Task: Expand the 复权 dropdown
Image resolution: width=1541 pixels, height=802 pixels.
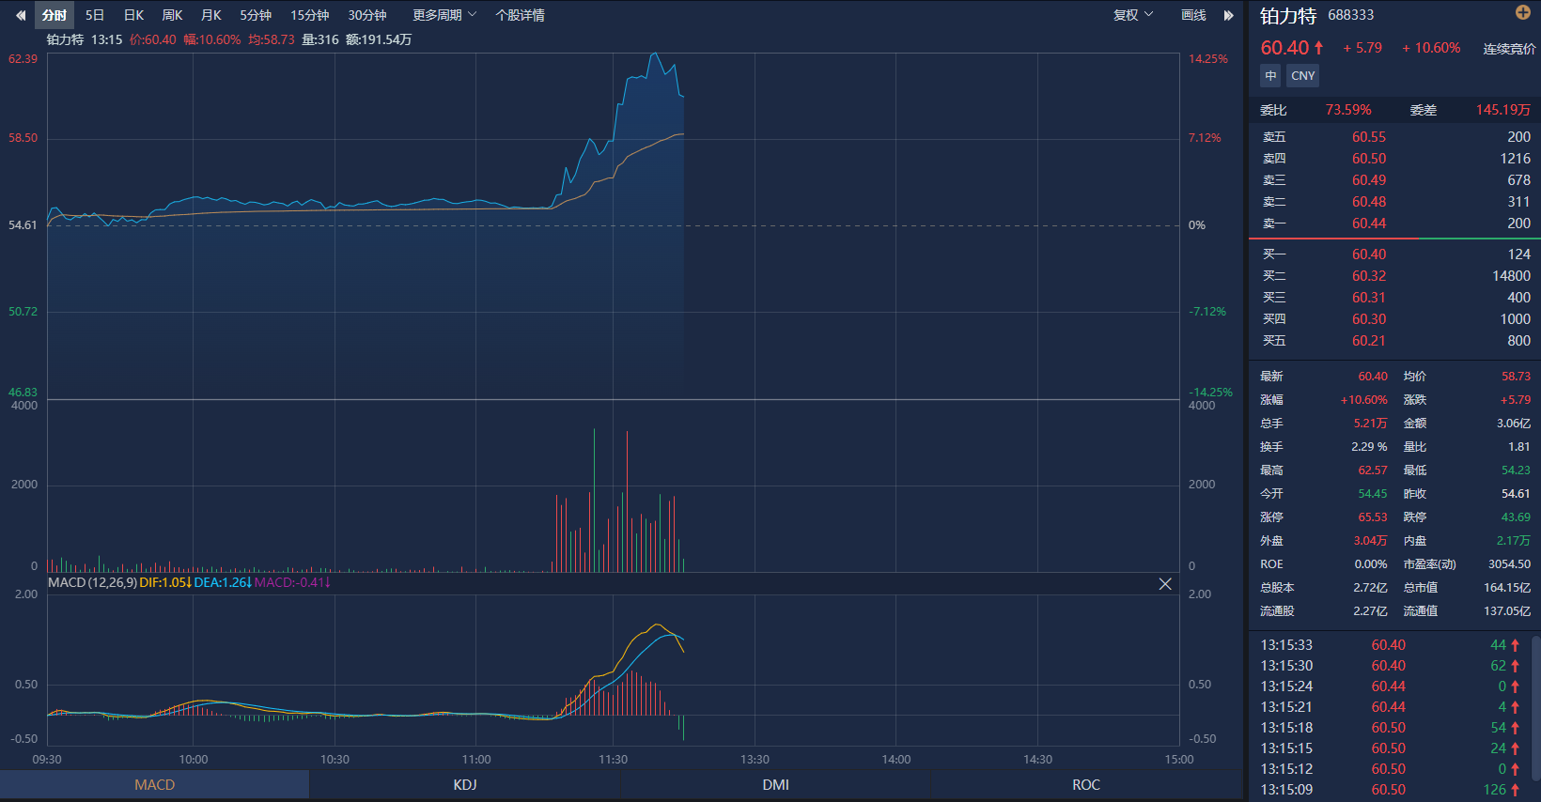Action: (x=1132, y=15)
